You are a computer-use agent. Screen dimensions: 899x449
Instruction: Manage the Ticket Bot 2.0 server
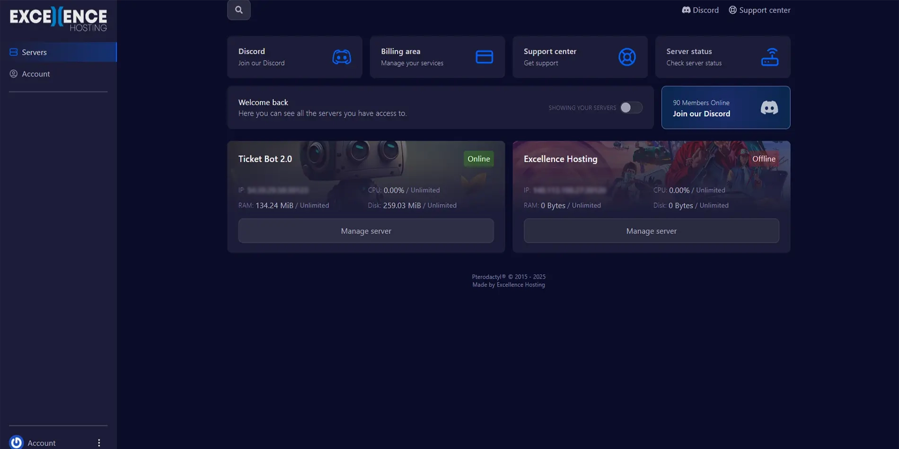point(366,231)
